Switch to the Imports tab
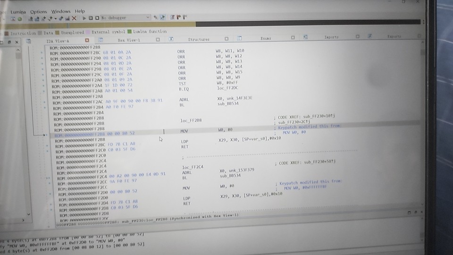This screenshot has height=255, width=453. (x=331, y=37)
